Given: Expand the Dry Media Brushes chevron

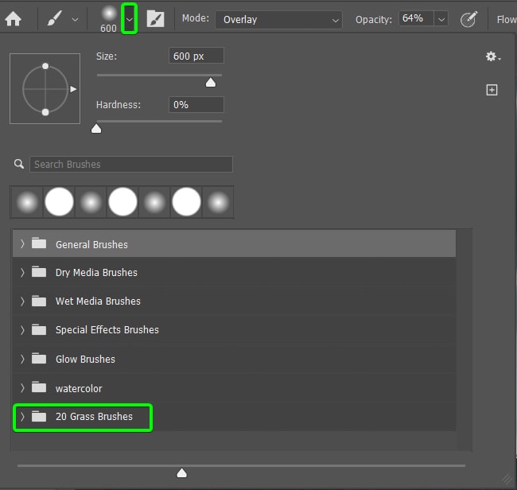Looking at the screenshot, I should (22, 272).
